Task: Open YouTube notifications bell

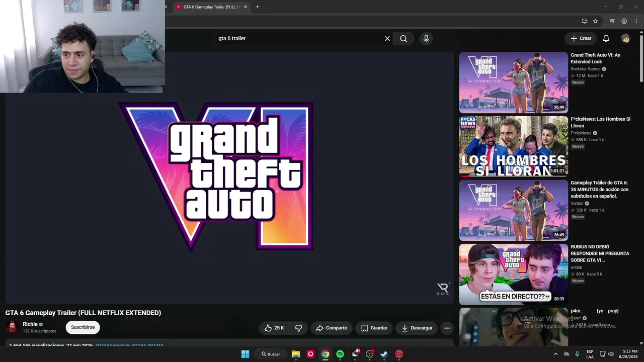Action: tap(606, 39)
